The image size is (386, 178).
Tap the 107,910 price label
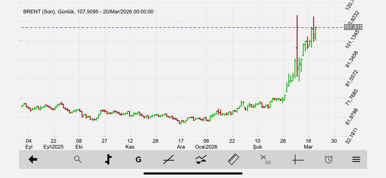[353, 27]
